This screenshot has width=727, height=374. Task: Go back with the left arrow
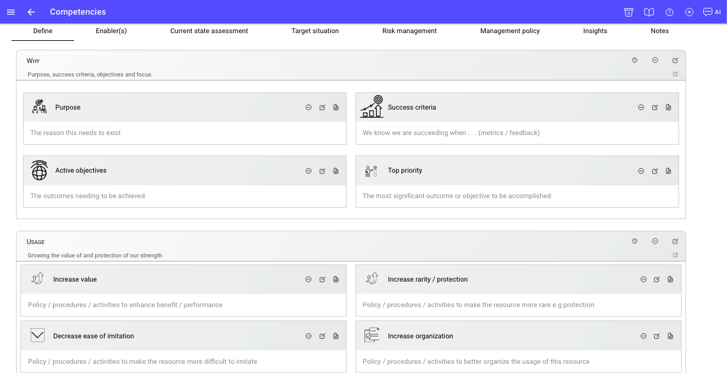31,12
